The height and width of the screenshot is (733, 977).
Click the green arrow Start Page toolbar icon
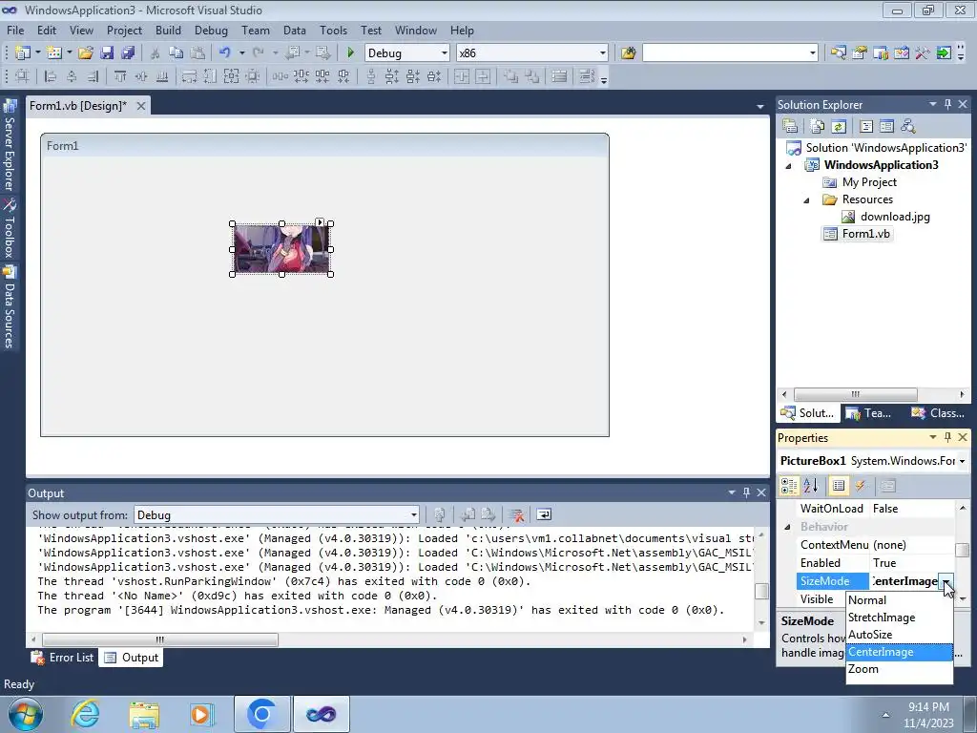(944, 53)
